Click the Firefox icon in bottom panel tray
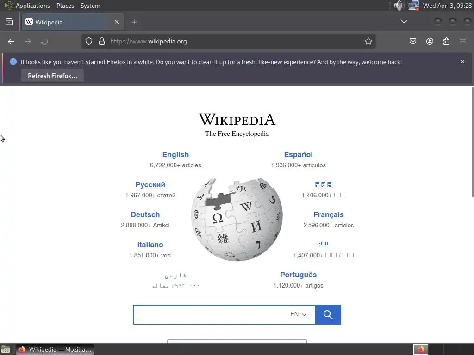The height and width of the screenshot is (355, 474). tap(421, 349)
